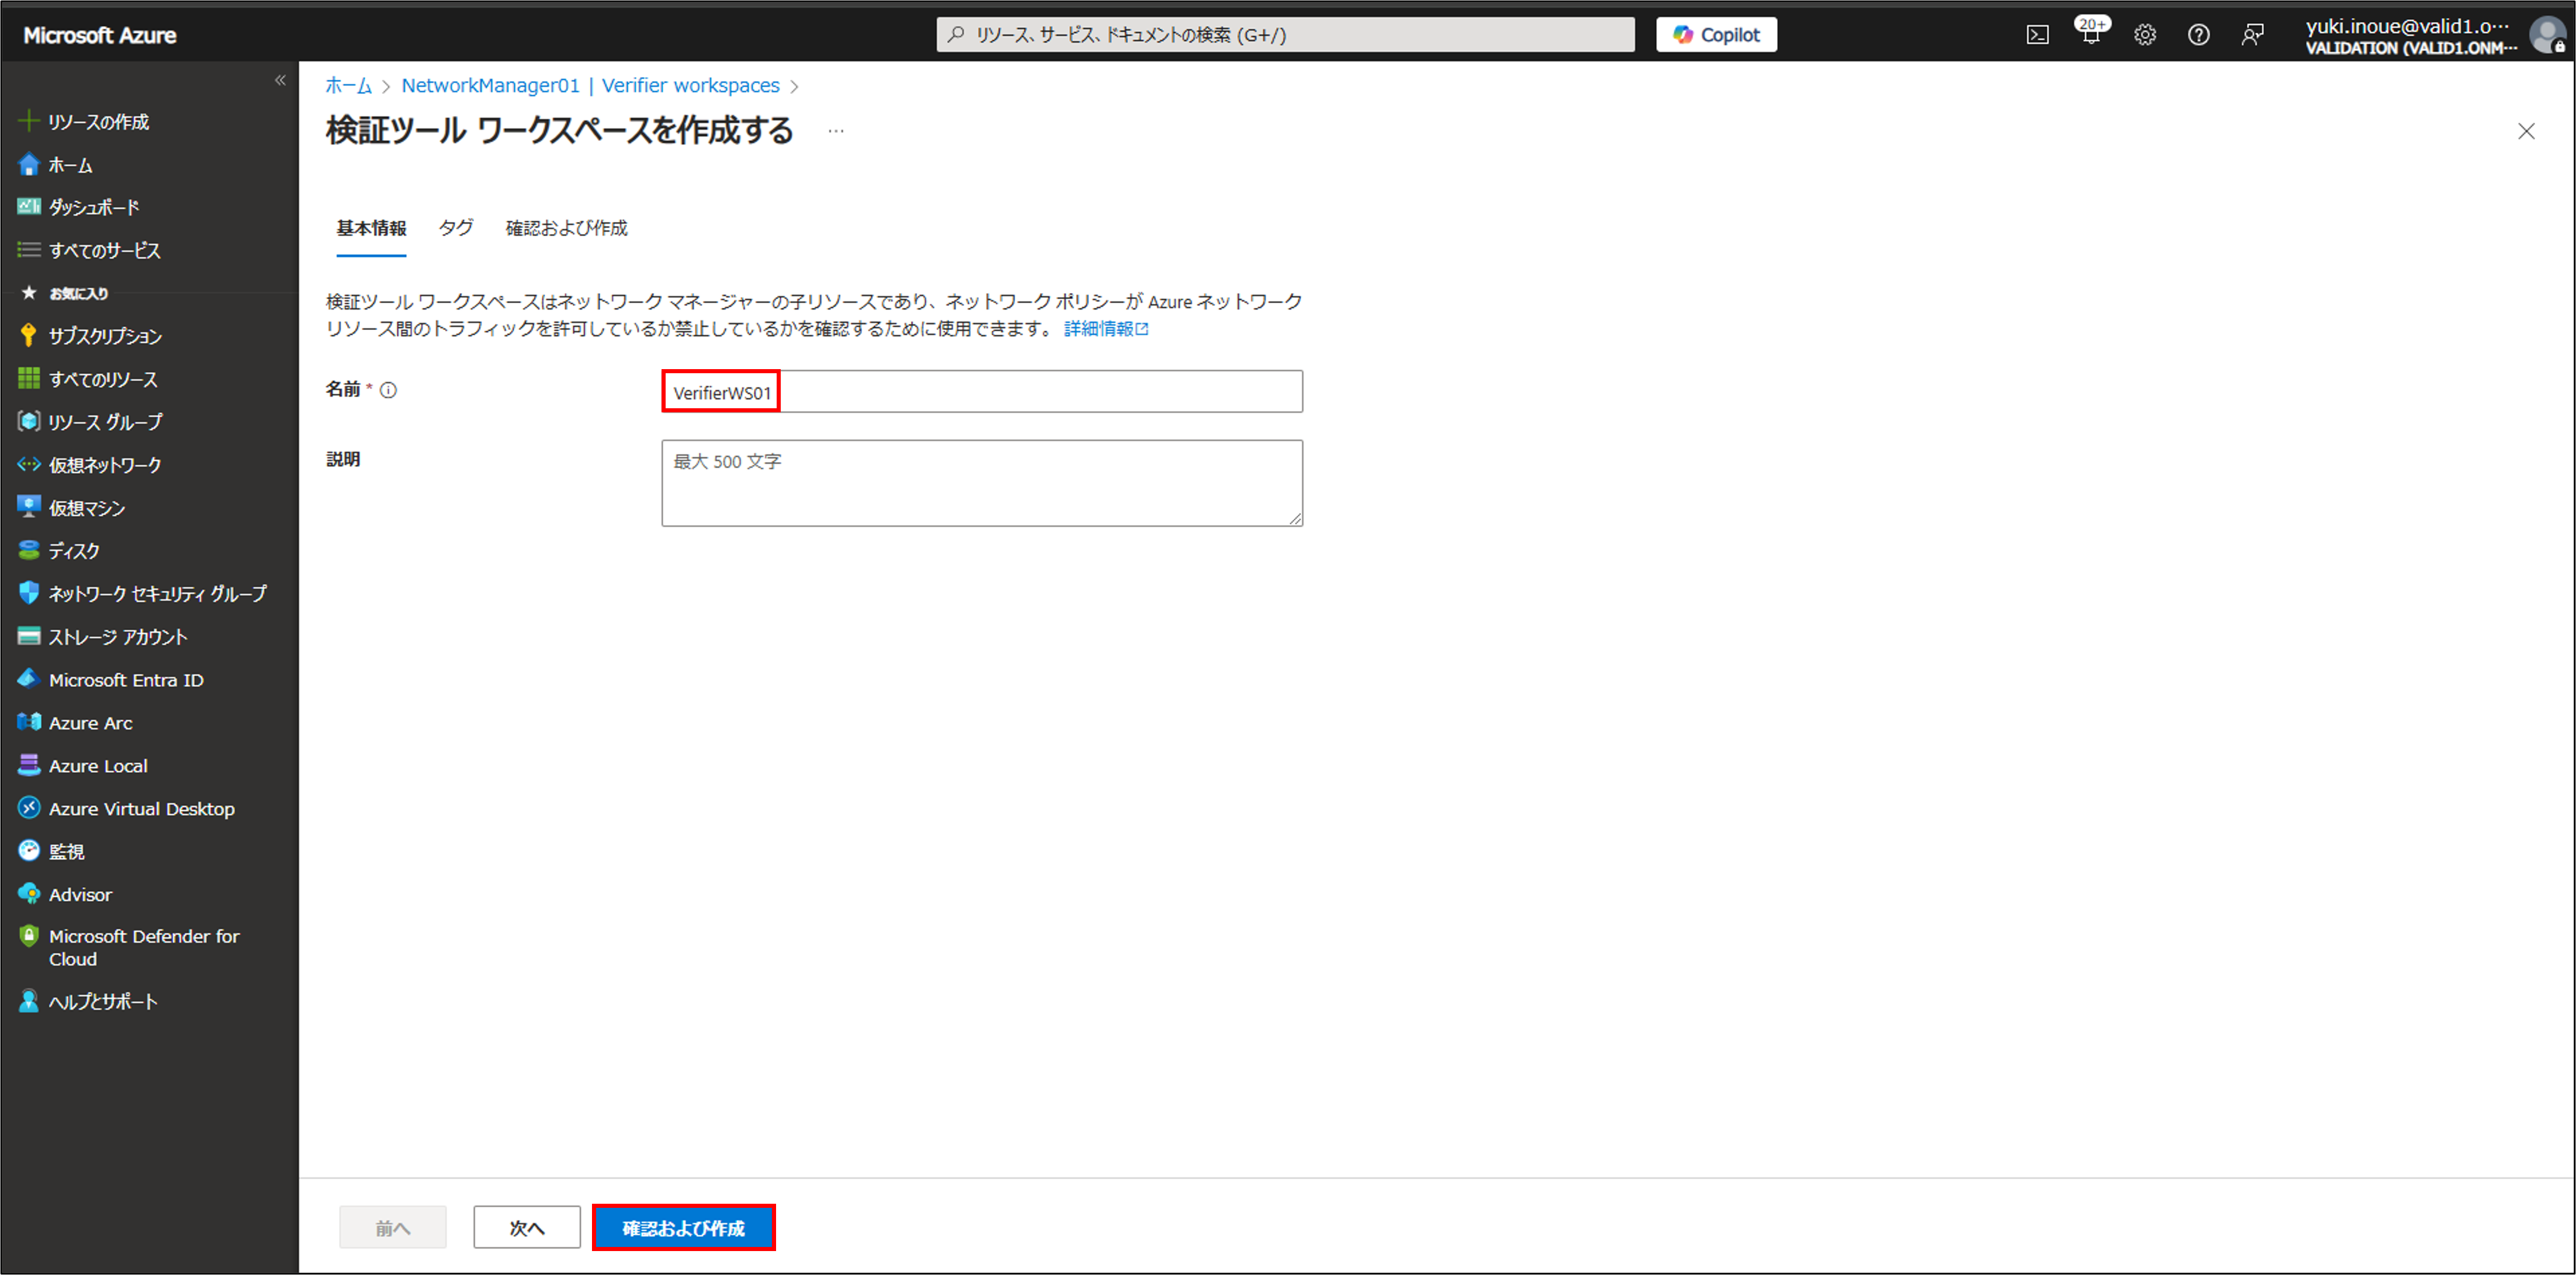Click the info icon beside 名前
This screenshot has height=1275, width=2576.
[x=389, y=391]
